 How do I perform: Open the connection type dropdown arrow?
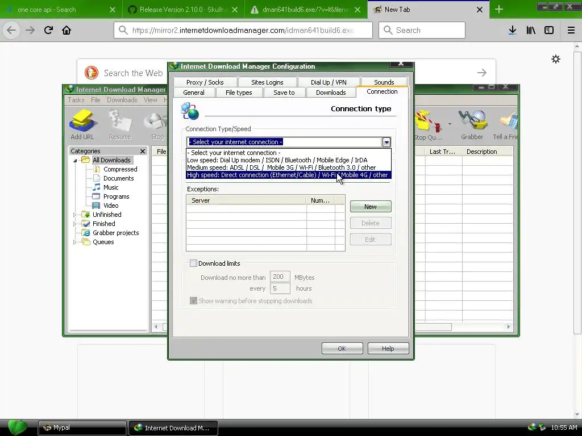point(386,142)
